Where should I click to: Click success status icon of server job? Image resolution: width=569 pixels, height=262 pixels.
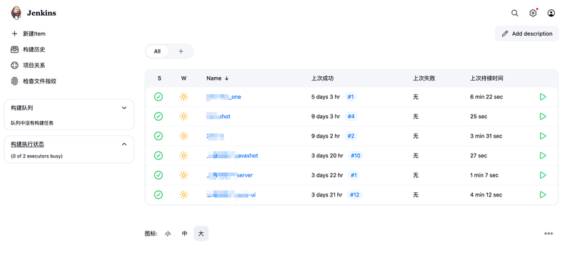point(158,175)
